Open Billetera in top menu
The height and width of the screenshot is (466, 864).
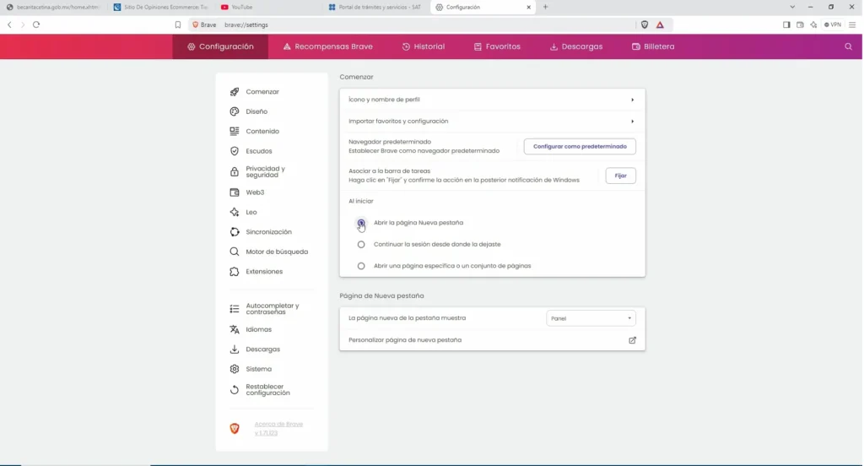653,47
